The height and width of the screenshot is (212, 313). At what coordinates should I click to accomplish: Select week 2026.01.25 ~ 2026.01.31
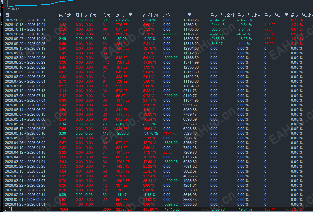click(x=25, y=204)
